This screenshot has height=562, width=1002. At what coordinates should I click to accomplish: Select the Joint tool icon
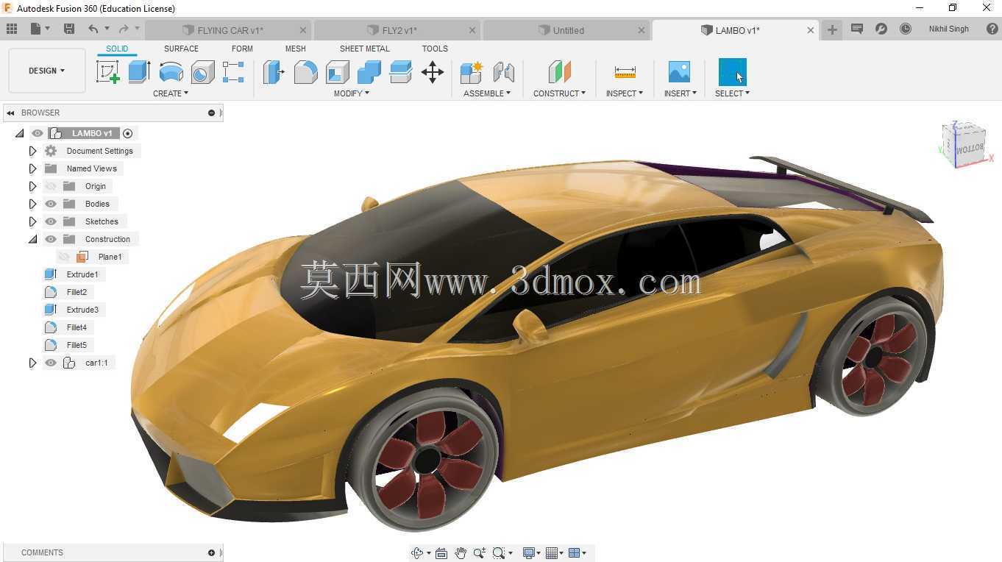503,72
